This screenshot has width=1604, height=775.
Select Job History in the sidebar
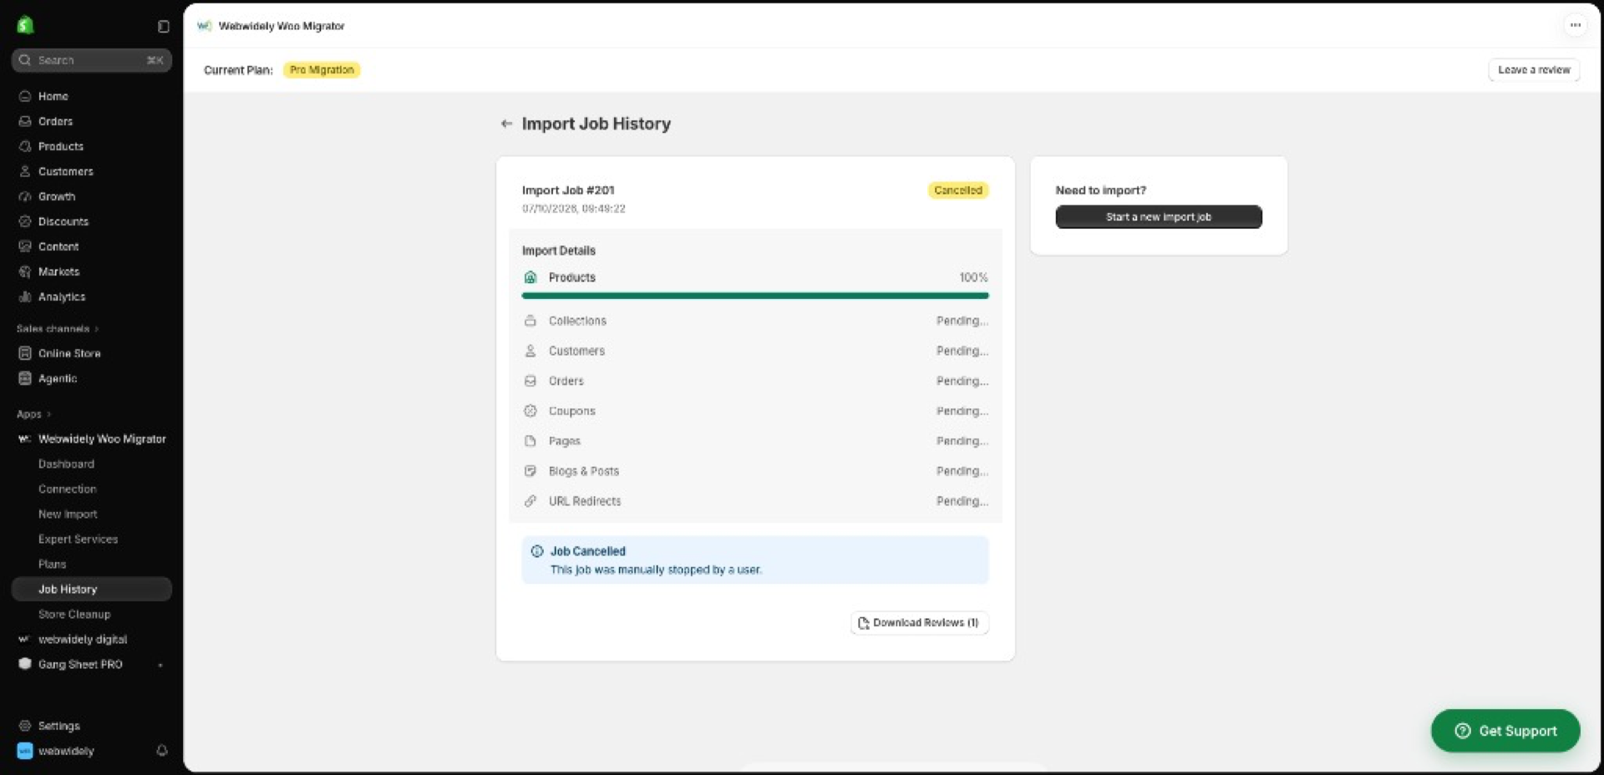click(x=92, y=589)
